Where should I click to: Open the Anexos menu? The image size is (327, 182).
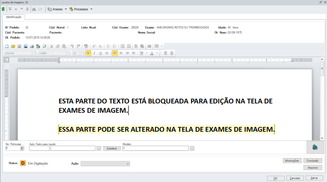click(x=55, y=9)
